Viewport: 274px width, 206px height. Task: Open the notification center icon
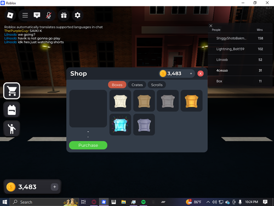tap(265, 202)
